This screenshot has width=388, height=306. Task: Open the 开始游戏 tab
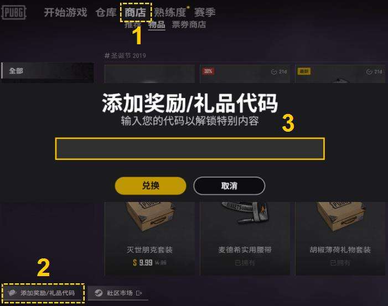click(65, 12)
